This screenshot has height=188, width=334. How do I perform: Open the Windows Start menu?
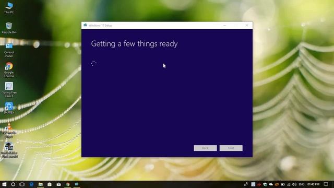4,184
